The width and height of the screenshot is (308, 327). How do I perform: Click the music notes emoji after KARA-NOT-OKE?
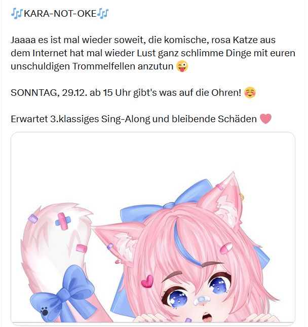[x=103, y=14]
